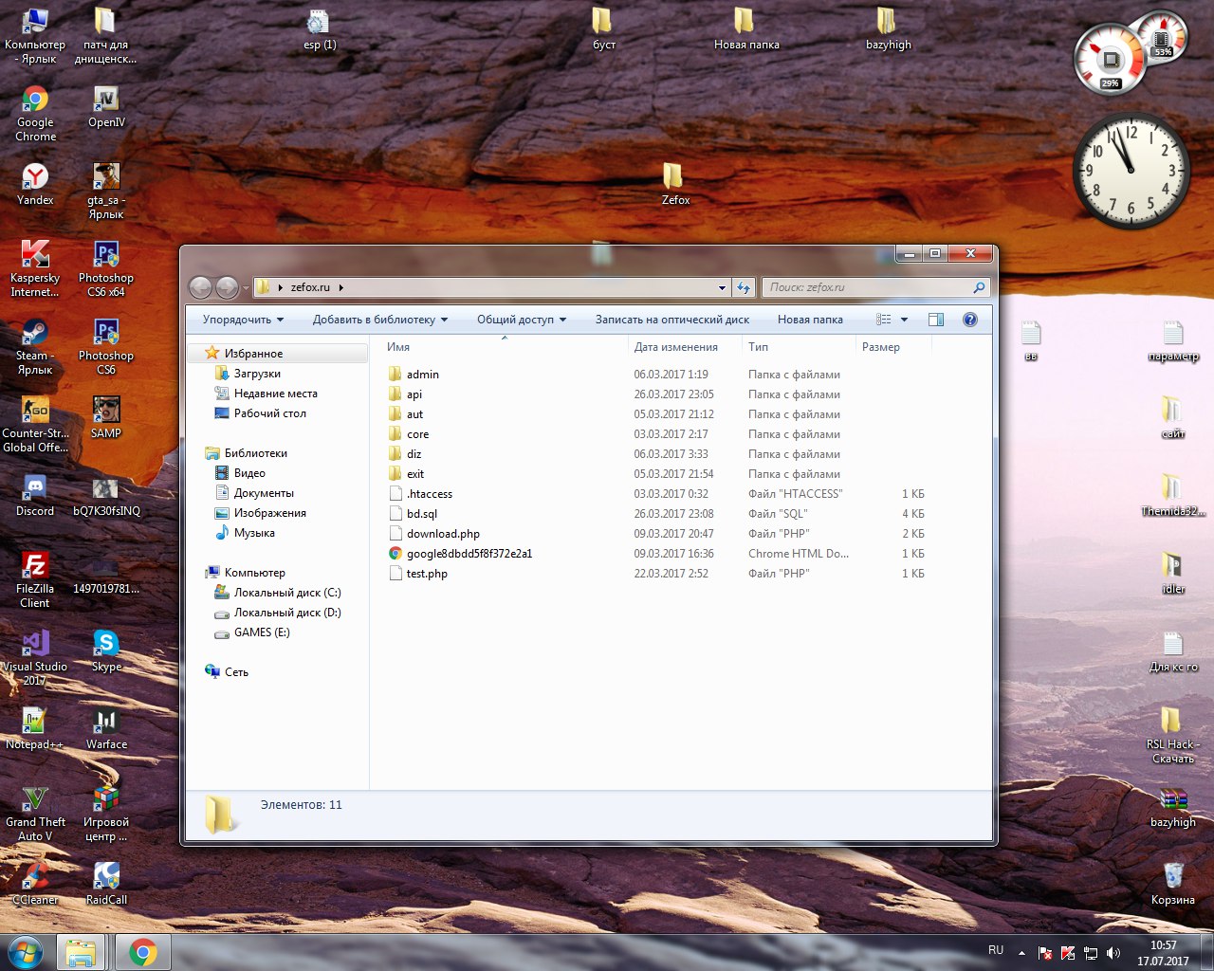Viewport: 1214px width, 971px height.
Task: Click Записать на оптический диск button
Action: pyautogui.click(x=671, y=320)
